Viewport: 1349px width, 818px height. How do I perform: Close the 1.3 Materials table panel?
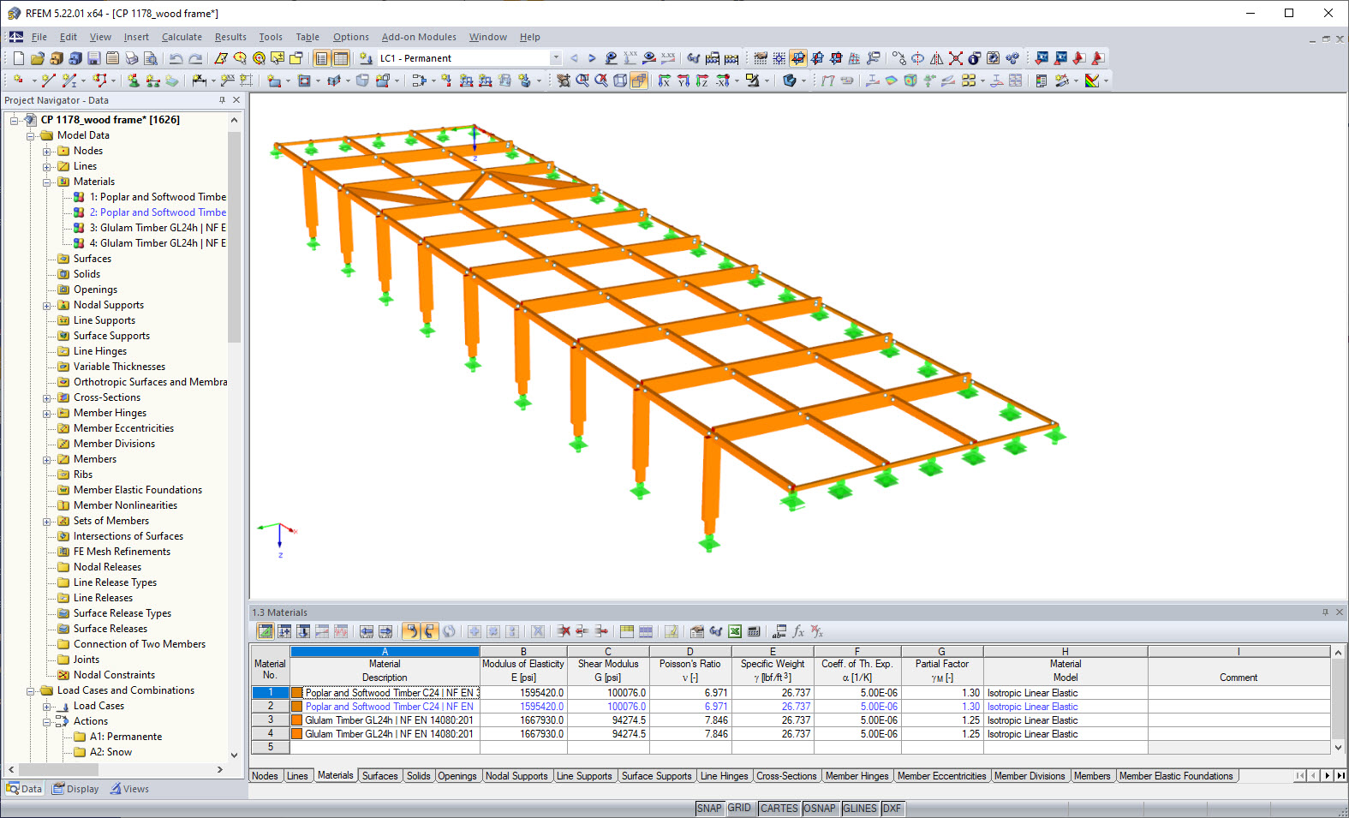click(x=1340, y=612)
